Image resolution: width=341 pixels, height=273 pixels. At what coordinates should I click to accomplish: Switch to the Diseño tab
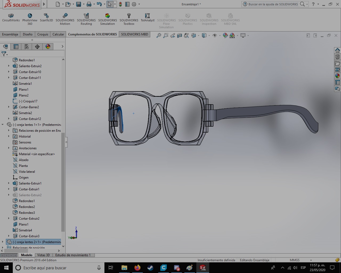pos(28,34)
